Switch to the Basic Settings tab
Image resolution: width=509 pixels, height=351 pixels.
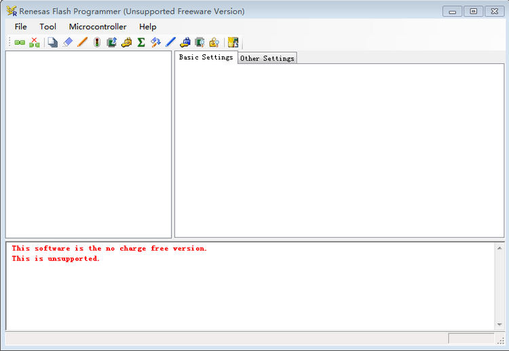[x=206, y=57]
